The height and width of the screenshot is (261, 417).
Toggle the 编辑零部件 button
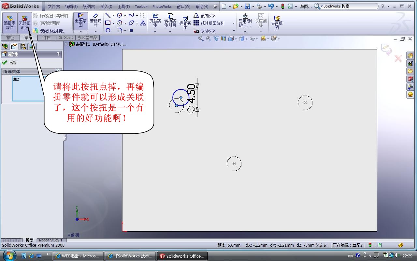pos(9,23)
